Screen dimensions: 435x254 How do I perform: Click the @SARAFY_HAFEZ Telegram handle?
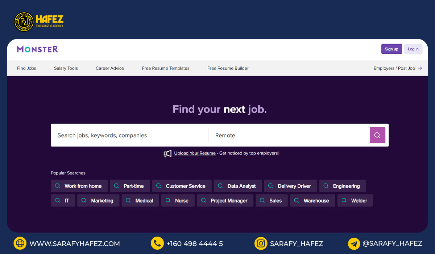coord(393,243)
